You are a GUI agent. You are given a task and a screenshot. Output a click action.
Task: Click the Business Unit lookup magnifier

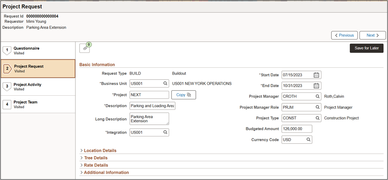pyautogui.click(x=165, y=84)
